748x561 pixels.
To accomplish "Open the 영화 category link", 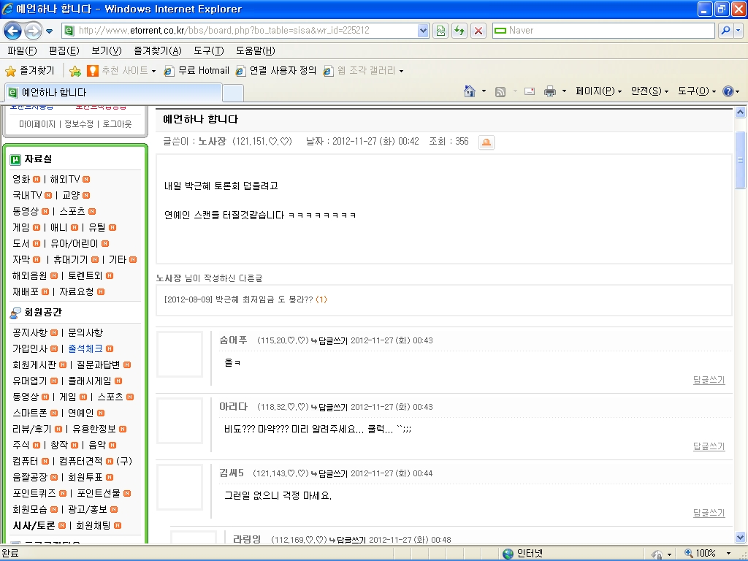I will (21, 180).
